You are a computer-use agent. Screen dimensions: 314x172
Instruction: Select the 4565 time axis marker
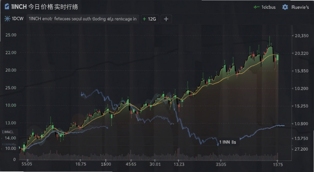[131, 164]
